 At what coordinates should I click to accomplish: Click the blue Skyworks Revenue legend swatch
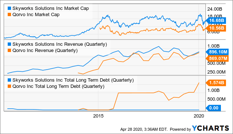(9, 44)
